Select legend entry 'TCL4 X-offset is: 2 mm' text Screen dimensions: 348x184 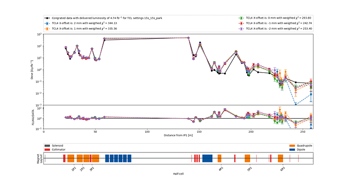coord(84,23)
